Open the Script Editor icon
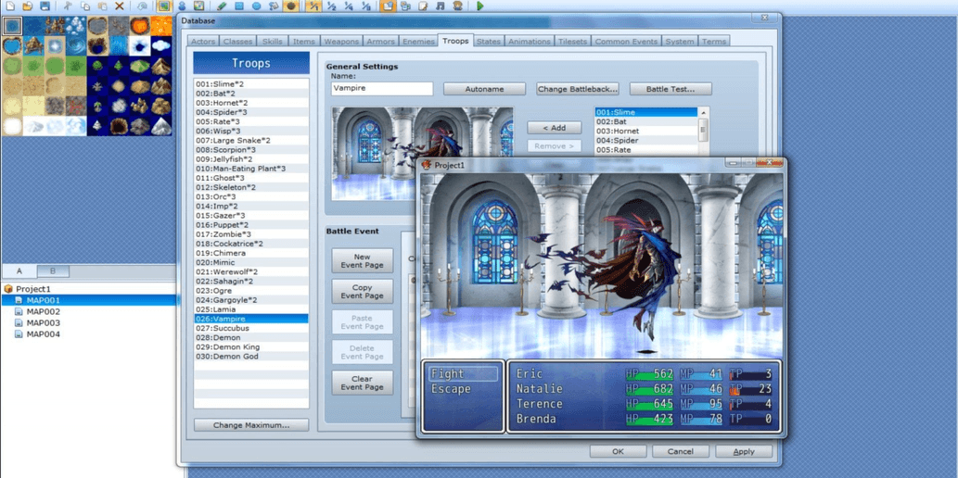 pyautogui.click(x=423, y=6)
